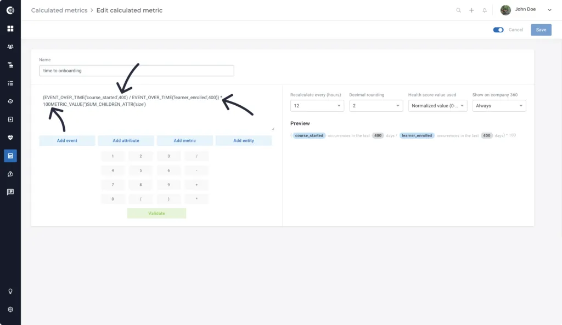Click John Doe's profile avatar
This screenshot has width=562, height=325.
click(x=505, y=10)
